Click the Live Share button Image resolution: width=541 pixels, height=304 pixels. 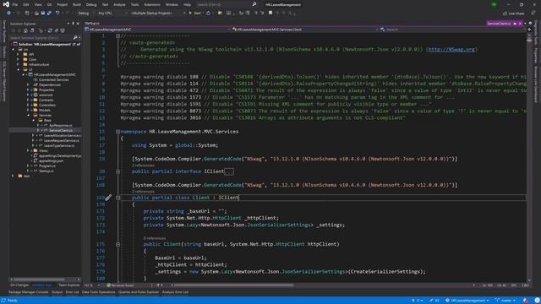point(514,14)
